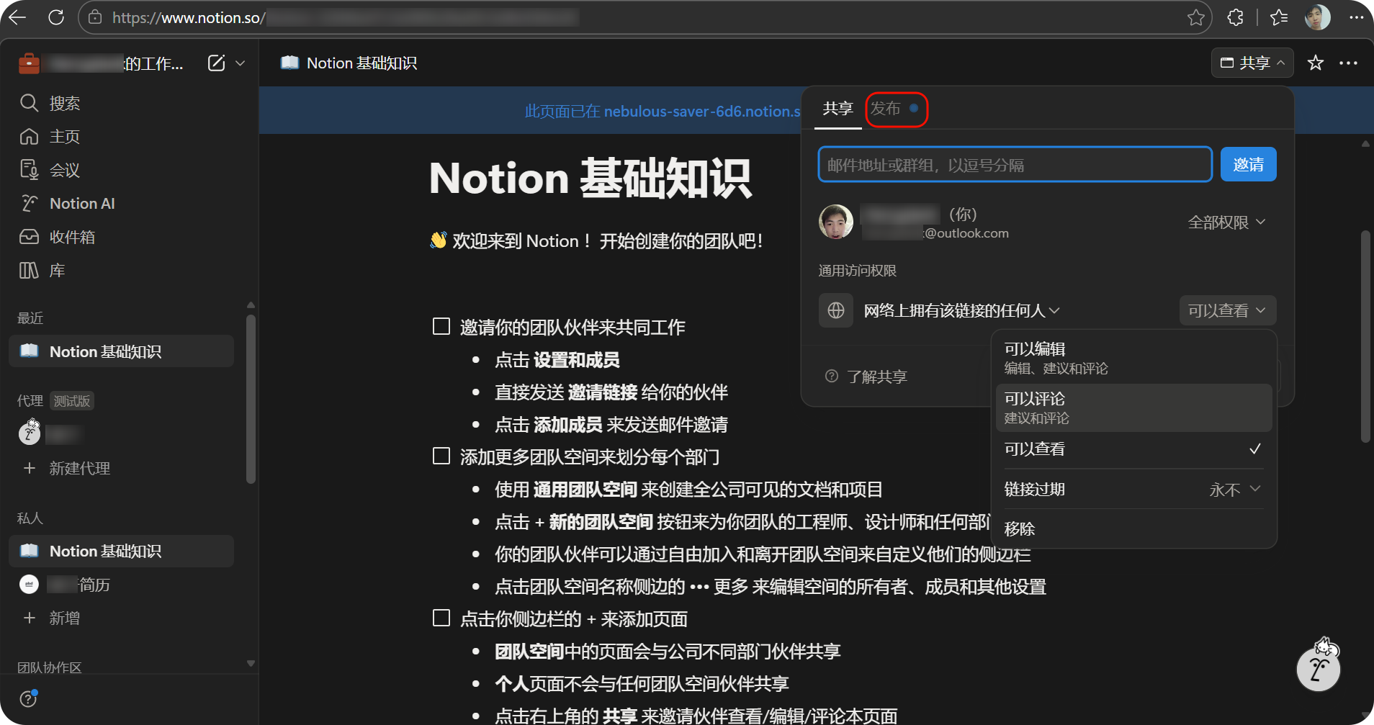Click the 团队协作区 section header
The width and height of the screenshot is (1374, 725).
(x=50, y=667)
